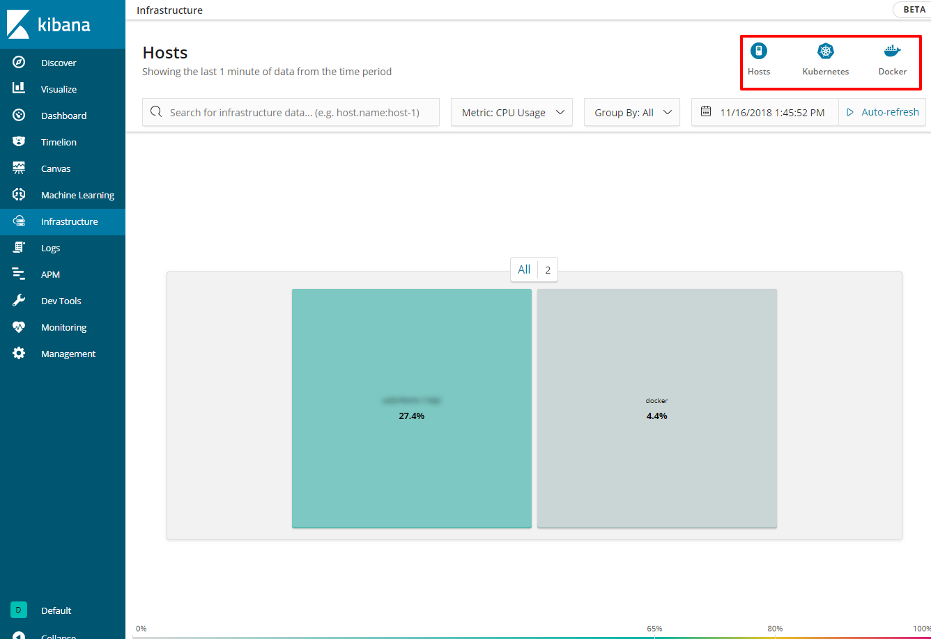The height and width of the screenshot is (639, 931).
Task: Go to Canvas menu label
Action: [x=56, y=168]
